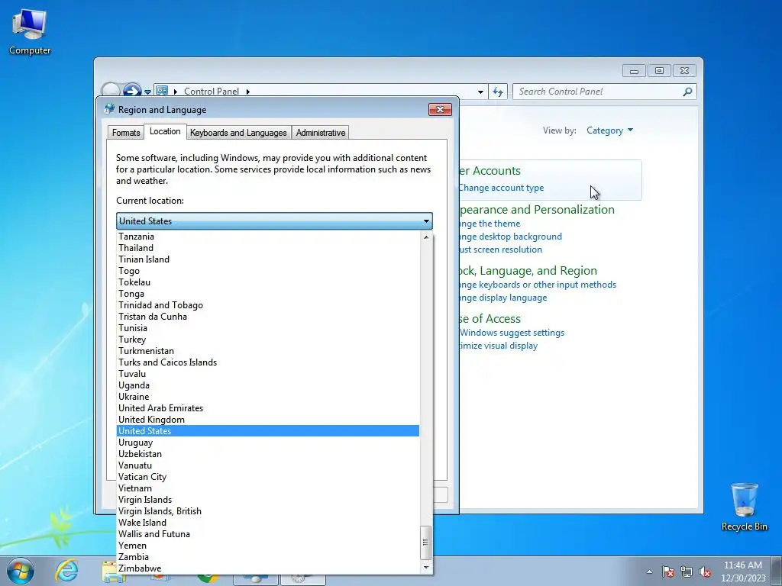
Task: Select United Arab Emirates
Action: 268,408
